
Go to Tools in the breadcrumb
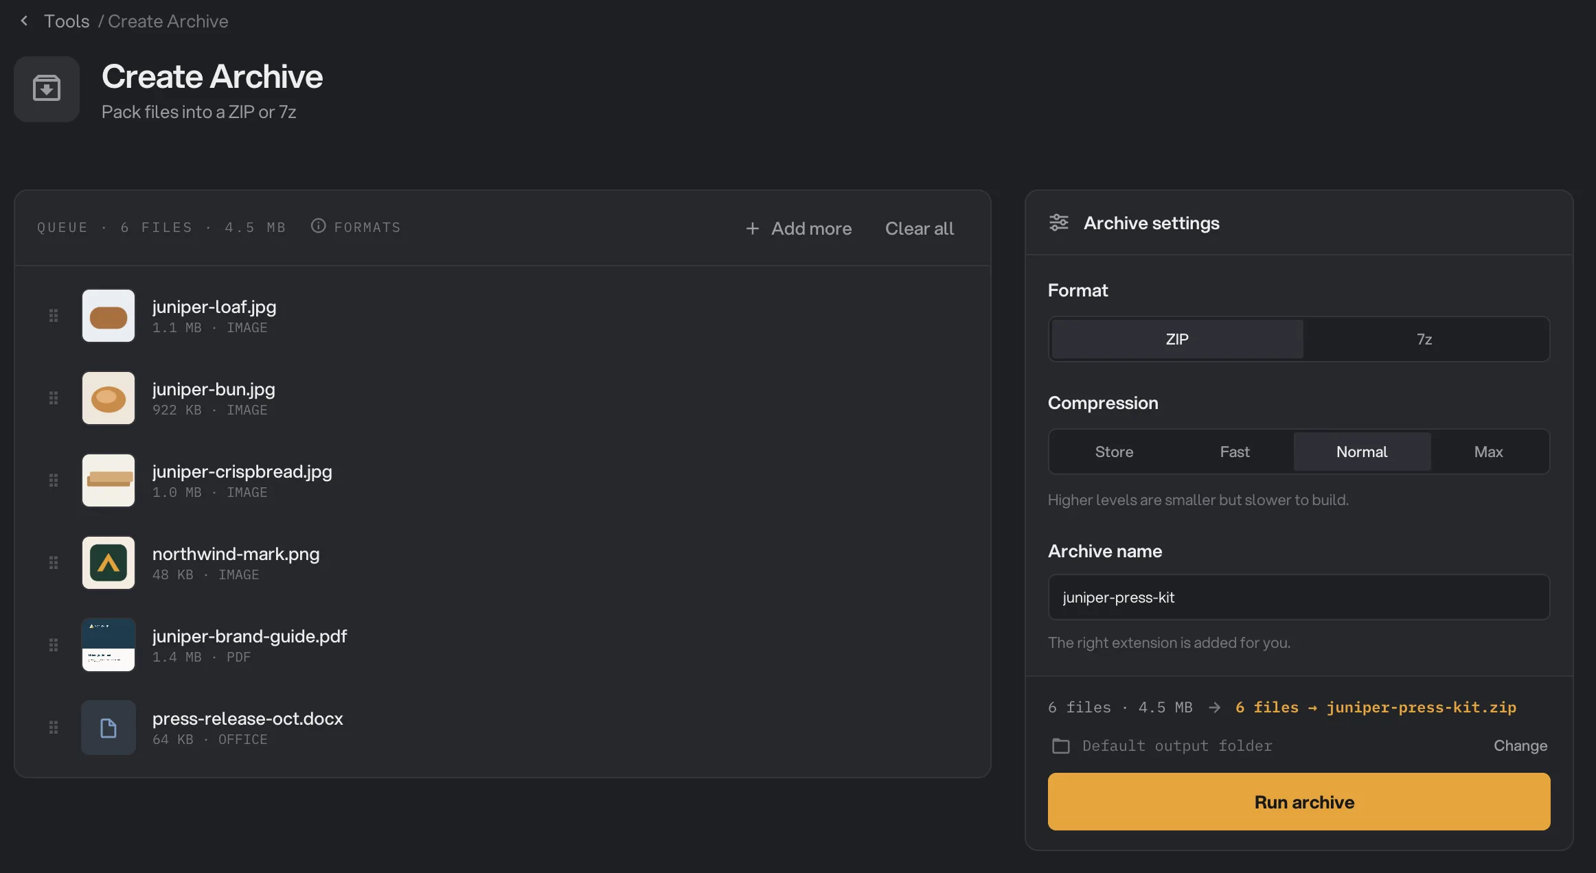[x=67, y=21]
